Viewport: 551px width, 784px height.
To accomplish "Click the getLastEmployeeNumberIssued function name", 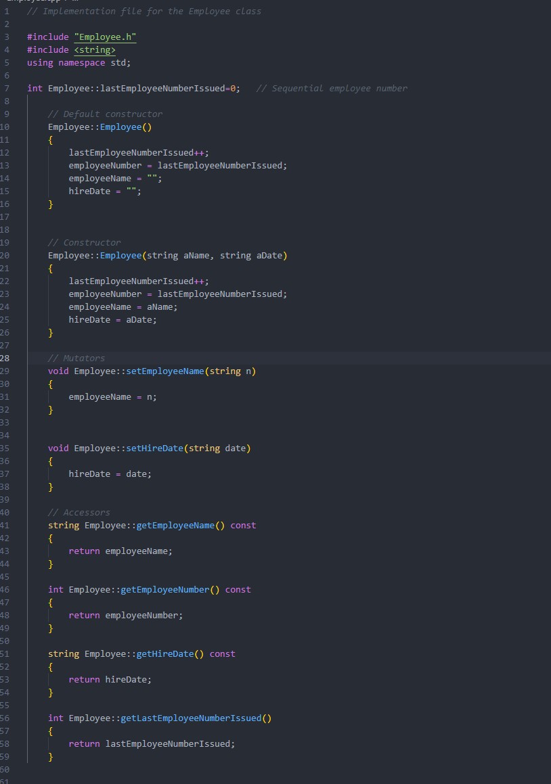I will (x=193, y=718).
